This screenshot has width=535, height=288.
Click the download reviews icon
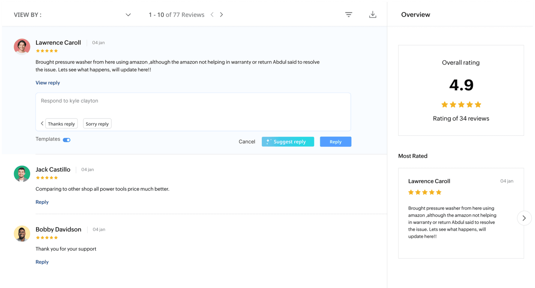[372, 15]
